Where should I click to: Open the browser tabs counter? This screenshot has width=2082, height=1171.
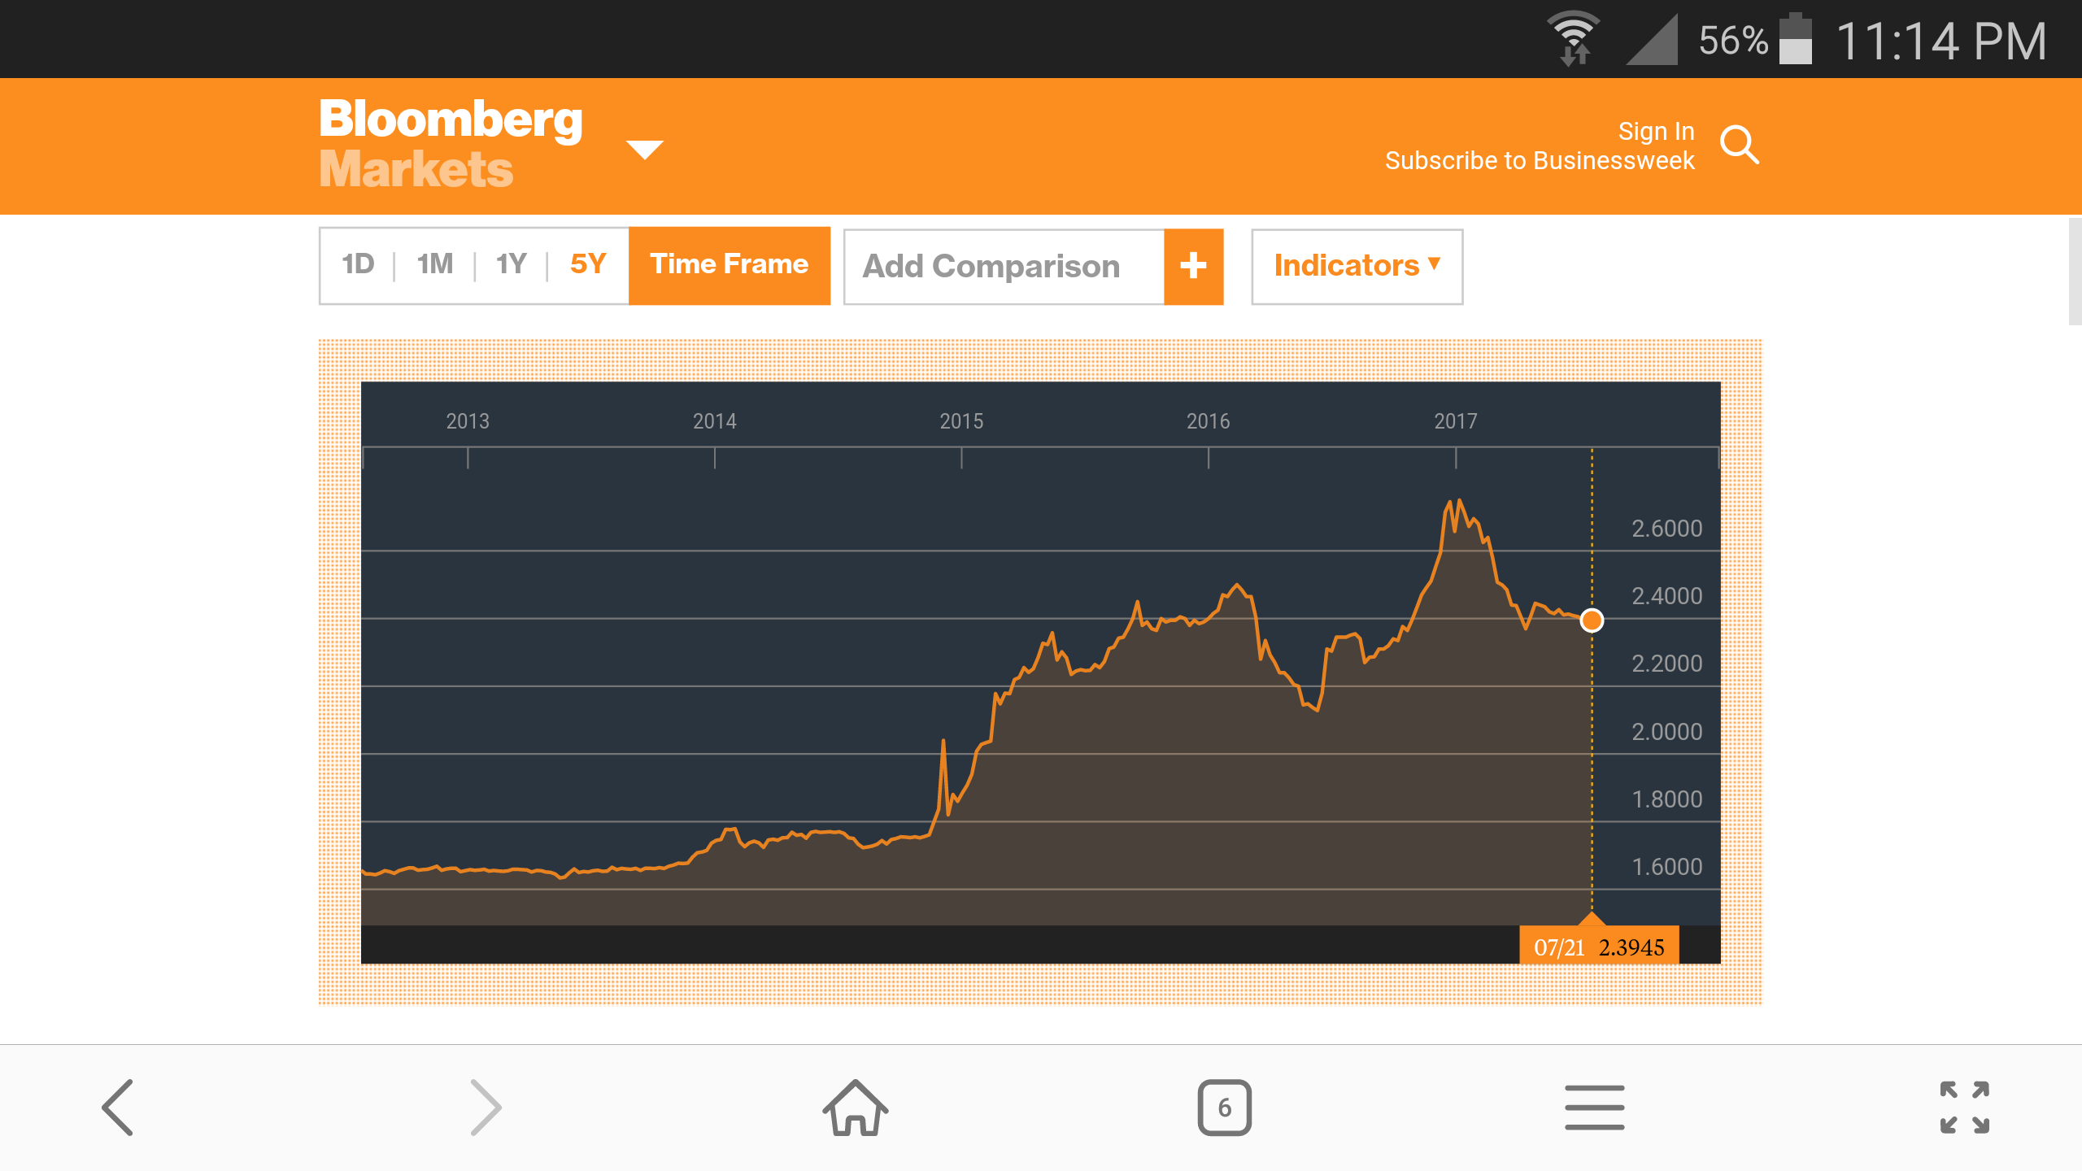pos(1224,1108)
